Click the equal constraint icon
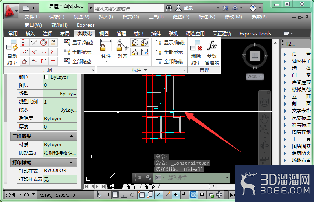The image size is (314, 202). (53, 61)
